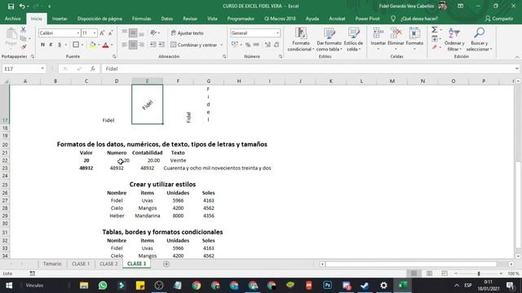Apply red font color to text
The height and width of the screenshot is (293, 522).
tap(105, 45)
